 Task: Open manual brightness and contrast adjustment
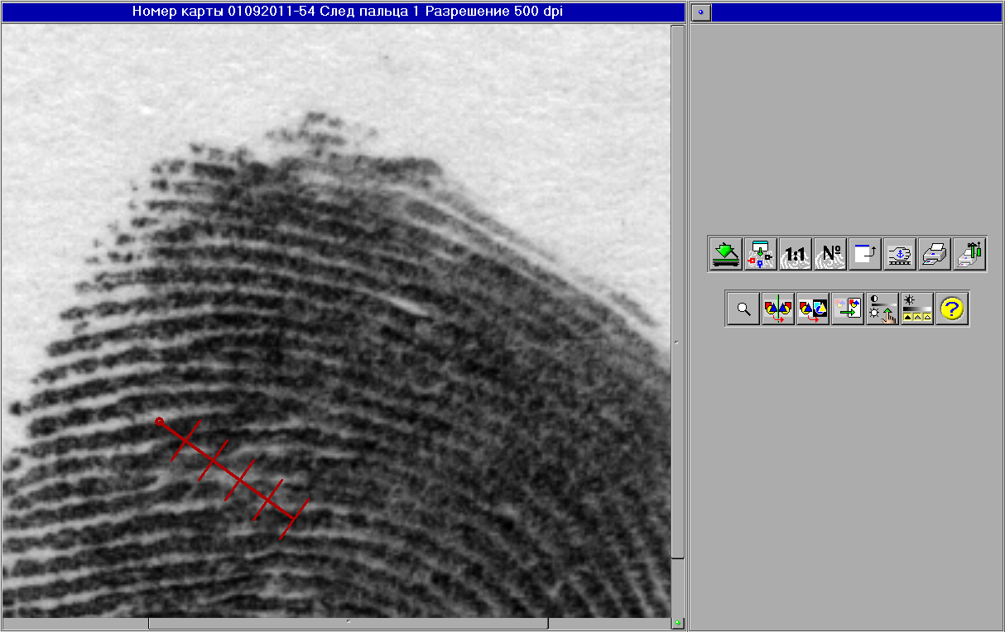(882, 309)
